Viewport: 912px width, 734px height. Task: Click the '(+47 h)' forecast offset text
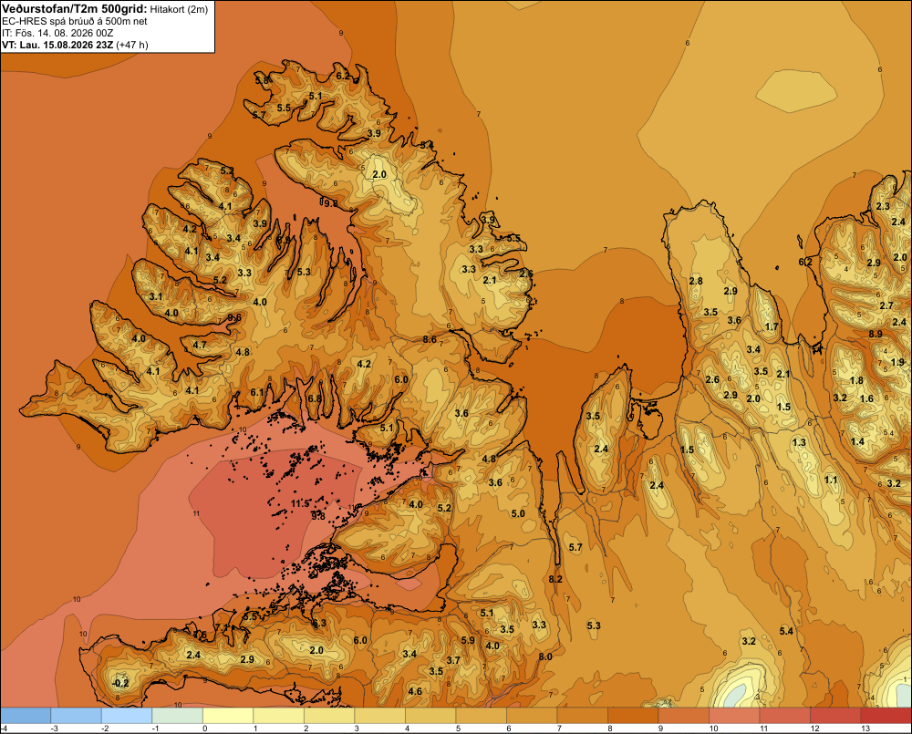click(x=132, y=45)
